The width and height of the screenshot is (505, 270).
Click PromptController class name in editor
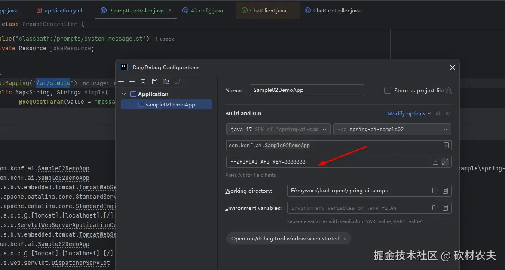[x=50, y=24]
